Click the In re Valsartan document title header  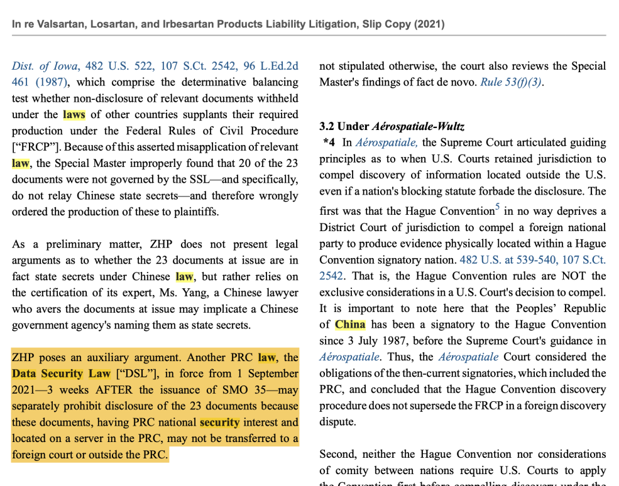(228, 24)
